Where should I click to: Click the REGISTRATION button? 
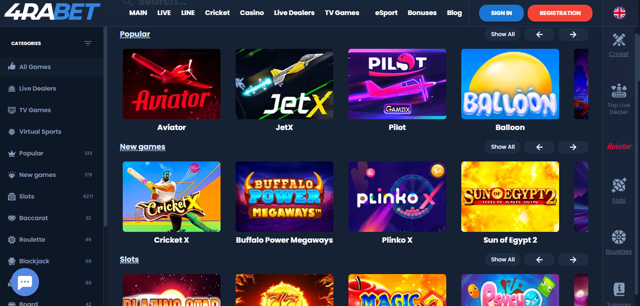click(x=560, y=13)
